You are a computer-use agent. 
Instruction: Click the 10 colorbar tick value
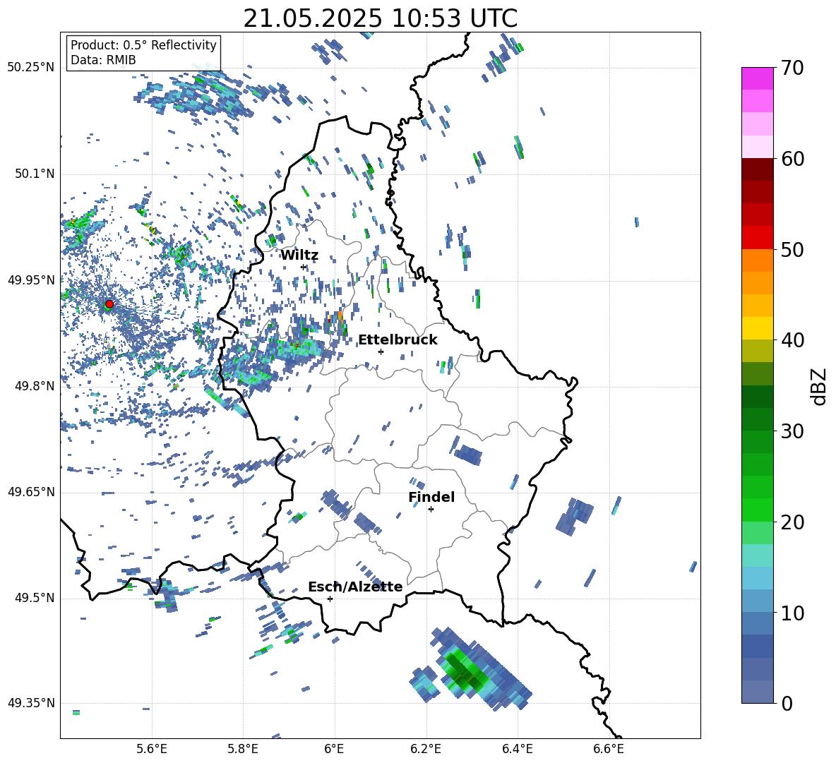pyautogui.click(x=792, y=613)
